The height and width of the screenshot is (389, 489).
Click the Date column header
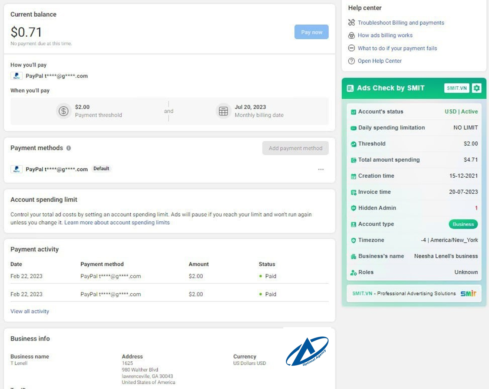coord(16,264)
